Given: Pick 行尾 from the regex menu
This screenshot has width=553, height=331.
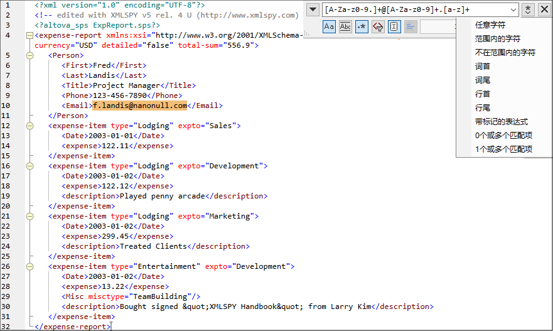Looking at the screenshot, I should pyautogui.click(x=483, y=108).
